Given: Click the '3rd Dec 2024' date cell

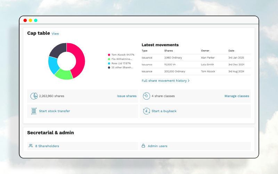Looking at the screenshot, I should pyautogui.click(x=236, y=65).
